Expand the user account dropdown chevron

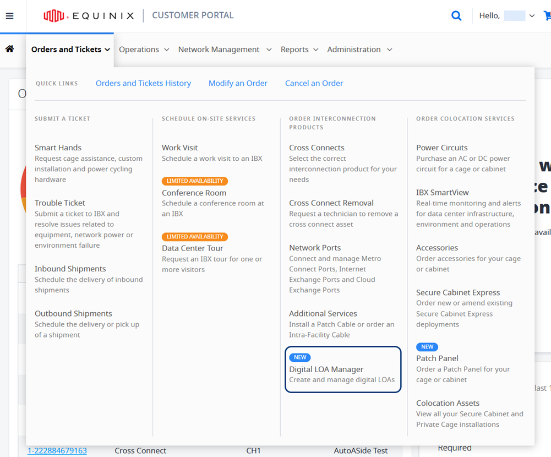click(x=532, y=16)
